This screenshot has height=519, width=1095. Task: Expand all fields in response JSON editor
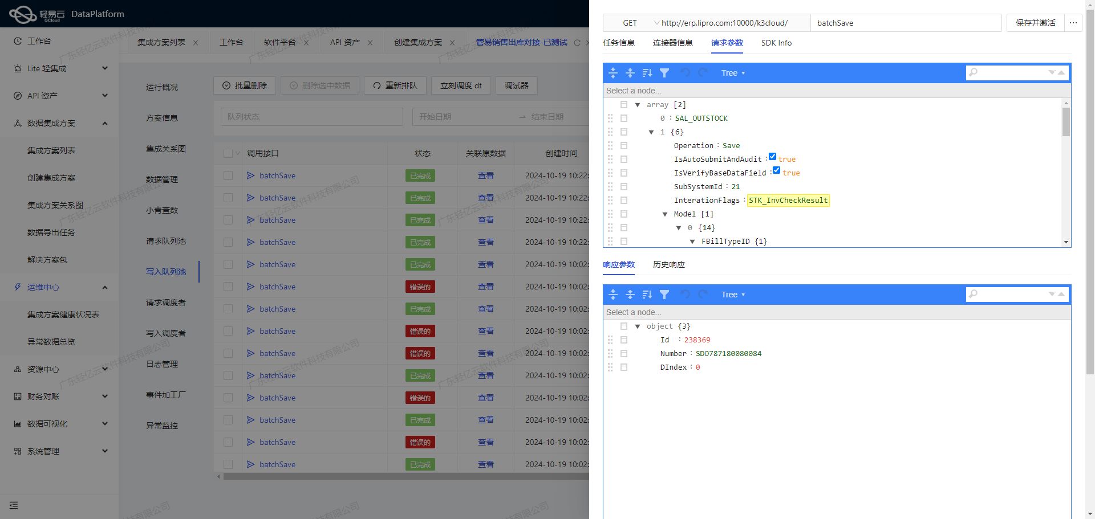tap(613, 295)
